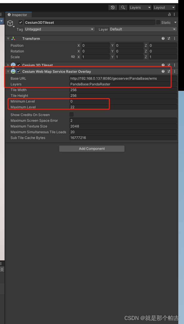Click the Tile Width value field
This screenshot has width=184, height=324.
point(123,90)
